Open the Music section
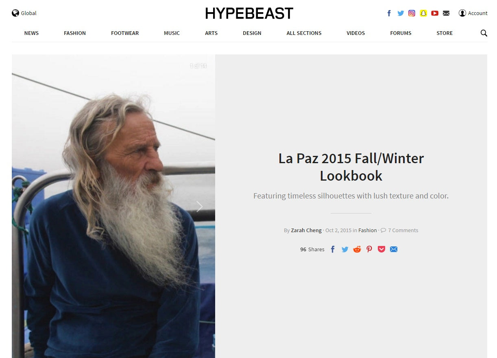This screenshot has width=497, height=358. point(172,33)
